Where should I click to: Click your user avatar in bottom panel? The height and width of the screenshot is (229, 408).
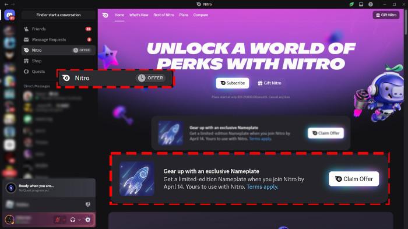click(x=10, y=220)
